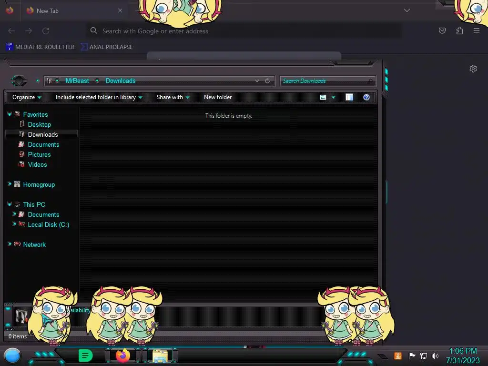Select Favorites in navigation pane
Screen dimensions: 488x366
pyautogui.click(x=35, y=114)
